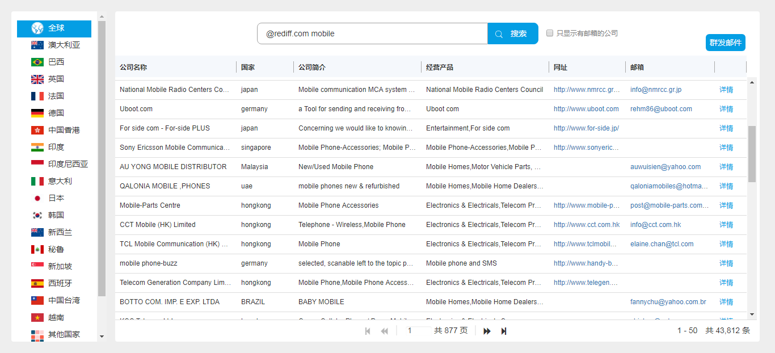
Task: Select the 越南 country entry
Action: [54, 317]
